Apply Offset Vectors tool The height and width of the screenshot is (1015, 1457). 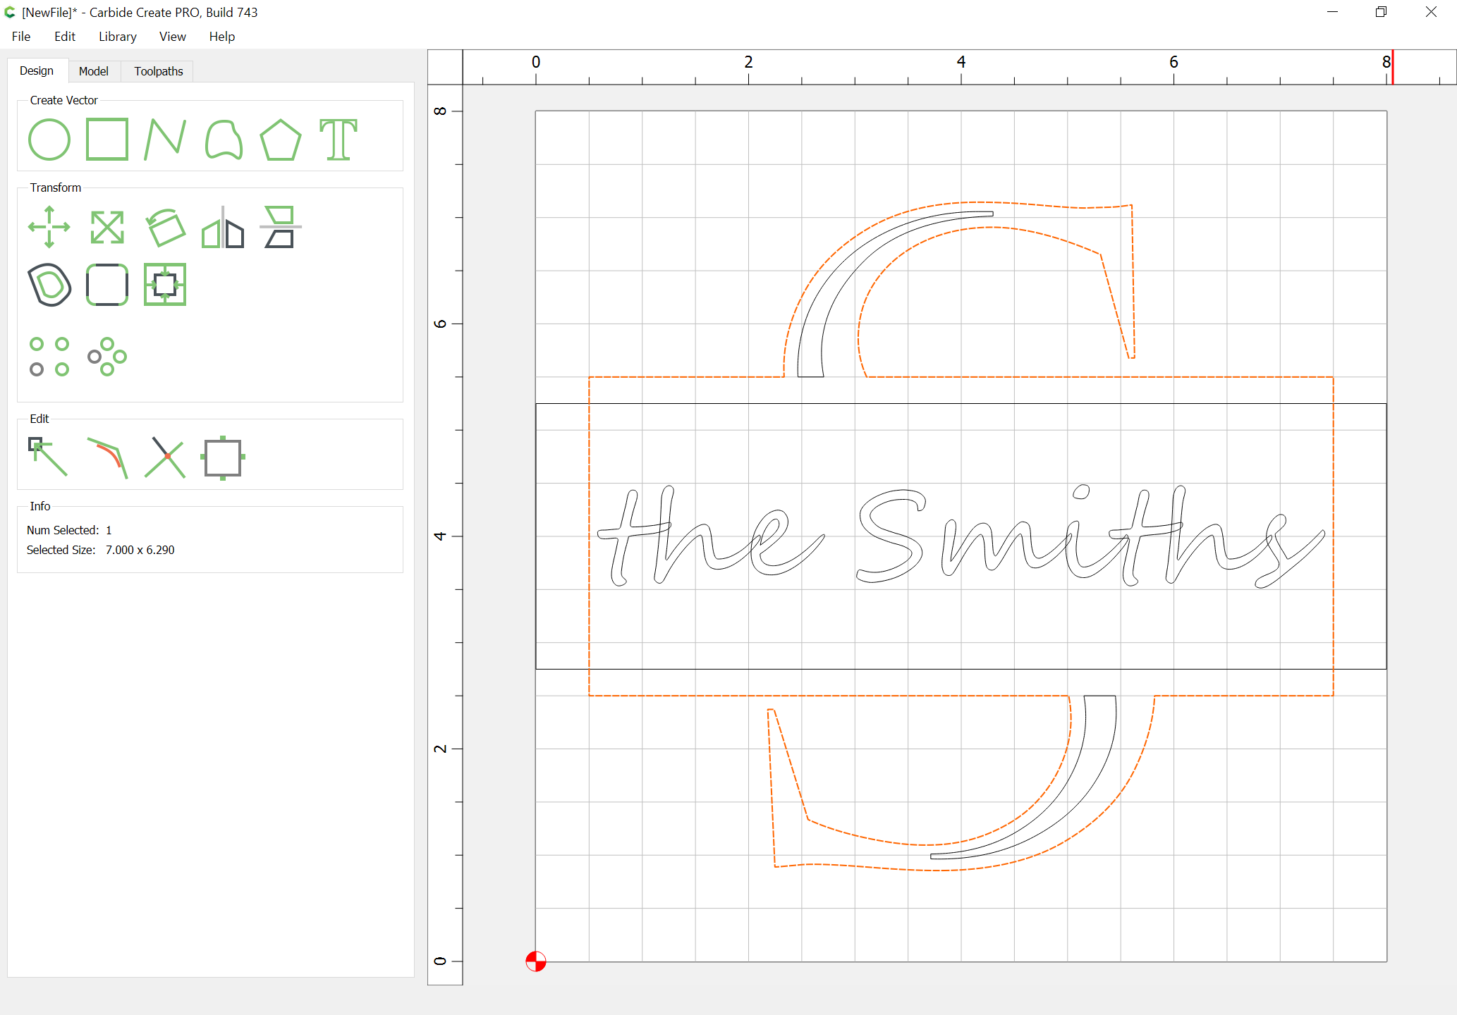coord(49,285)
